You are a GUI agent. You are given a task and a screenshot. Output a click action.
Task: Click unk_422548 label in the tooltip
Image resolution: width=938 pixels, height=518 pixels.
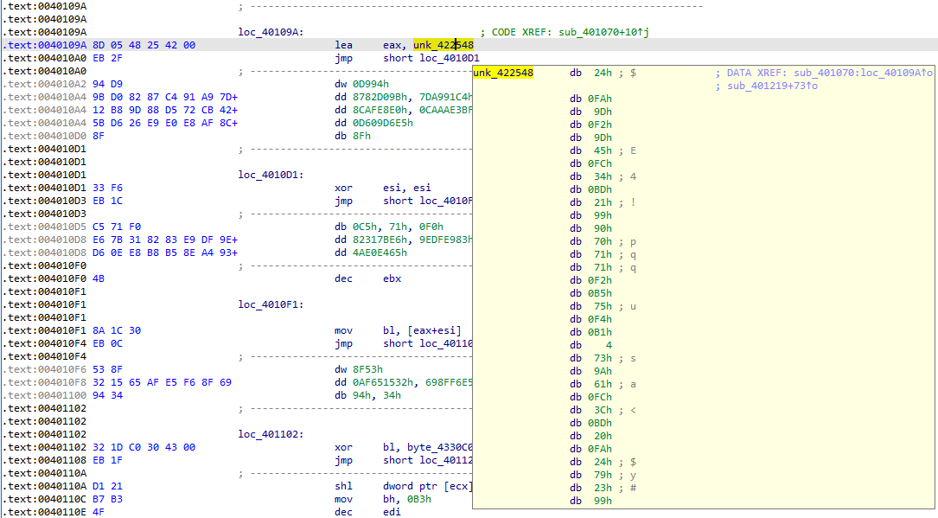coord(503,73)
